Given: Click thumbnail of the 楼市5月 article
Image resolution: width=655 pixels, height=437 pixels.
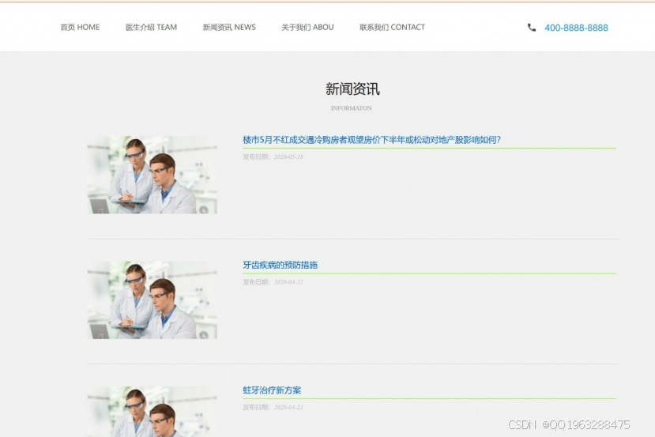Looking at the screenshot, I should [152, 175].
